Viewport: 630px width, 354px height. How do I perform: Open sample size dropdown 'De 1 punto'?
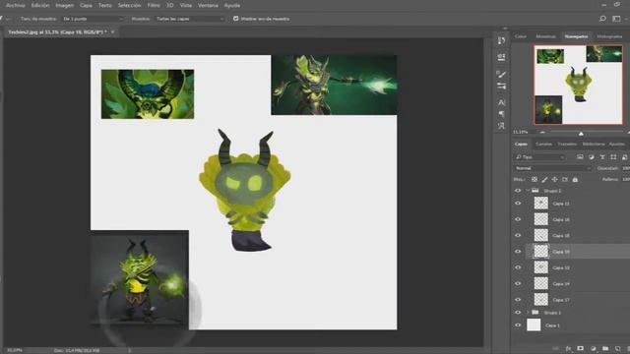93,19
